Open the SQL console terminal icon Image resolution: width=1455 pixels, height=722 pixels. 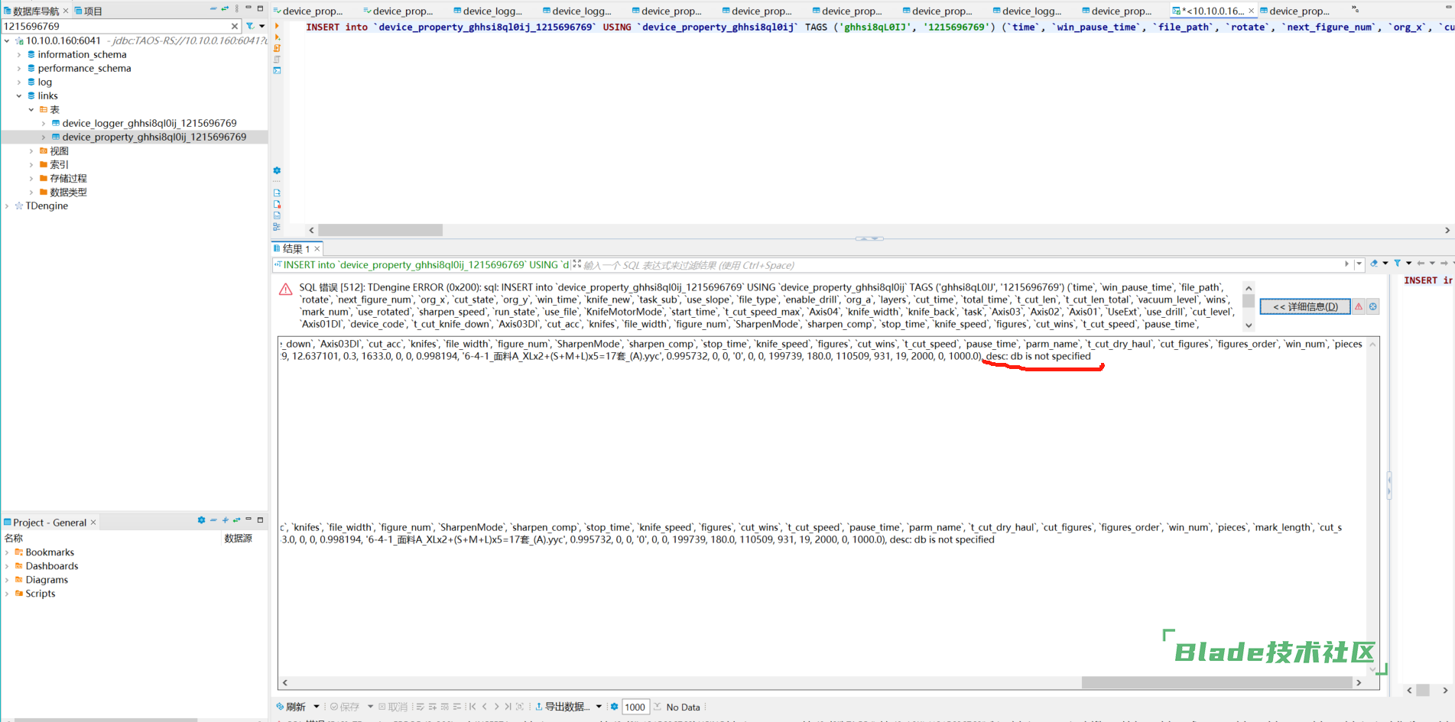coord(277,70)
